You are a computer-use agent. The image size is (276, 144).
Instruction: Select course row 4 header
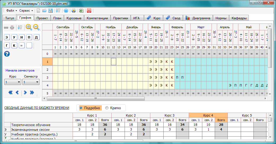(47, 85)
